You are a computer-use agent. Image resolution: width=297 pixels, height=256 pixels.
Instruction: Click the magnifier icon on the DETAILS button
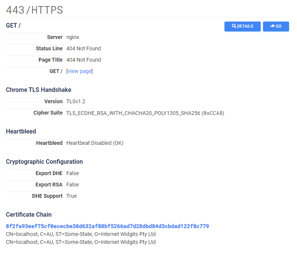coord(234,26)
